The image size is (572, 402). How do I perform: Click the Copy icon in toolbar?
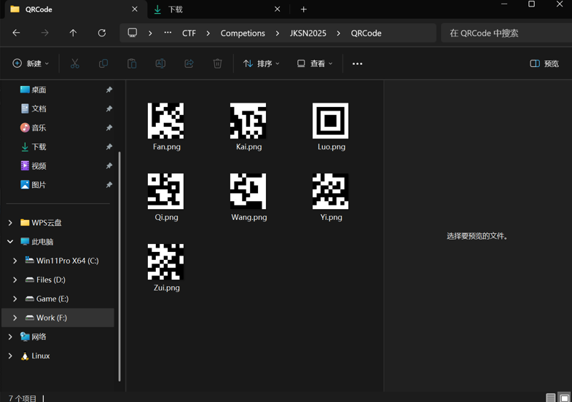click(x=103, y=64)
